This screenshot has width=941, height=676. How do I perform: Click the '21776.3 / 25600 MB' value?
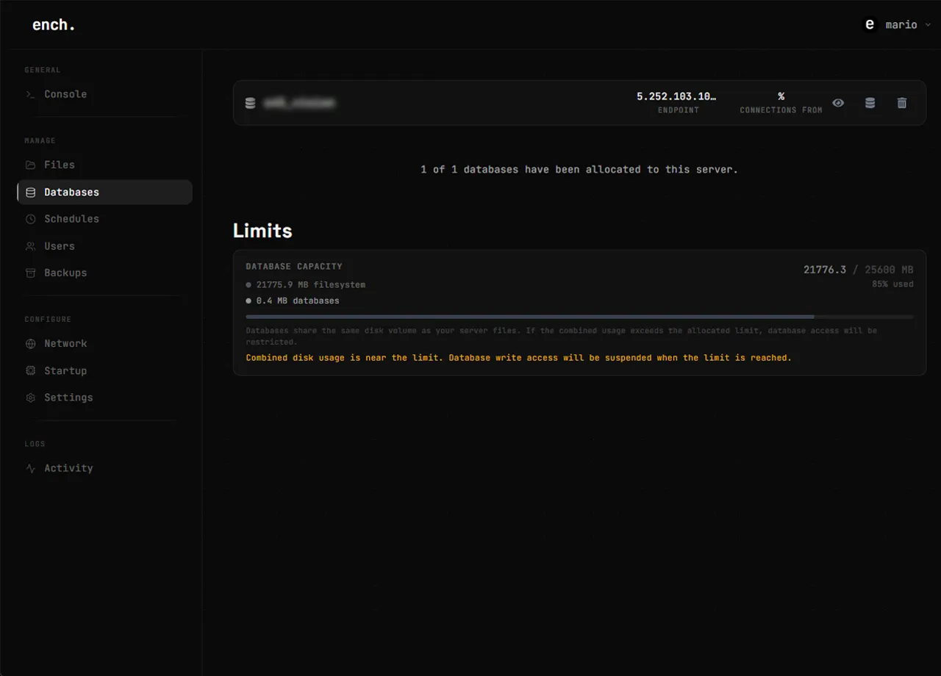coord(859,270)
